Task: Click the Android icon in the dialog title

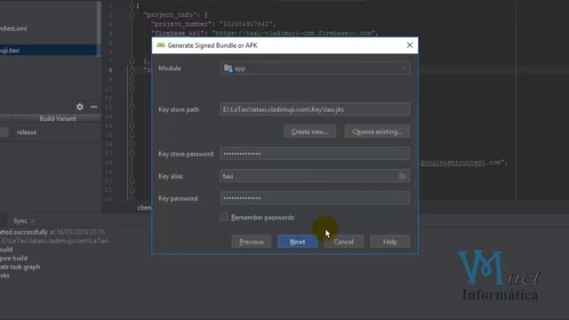Action: [x=160, y=45]
